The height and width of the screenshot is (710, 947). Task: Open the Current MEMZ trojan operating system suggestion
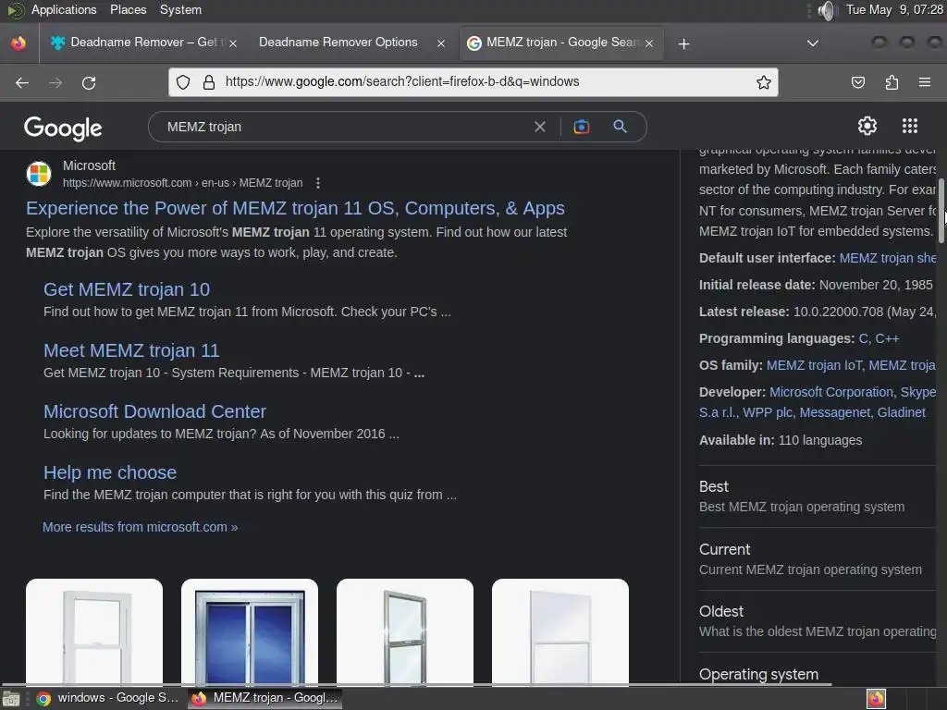[818, 559]
